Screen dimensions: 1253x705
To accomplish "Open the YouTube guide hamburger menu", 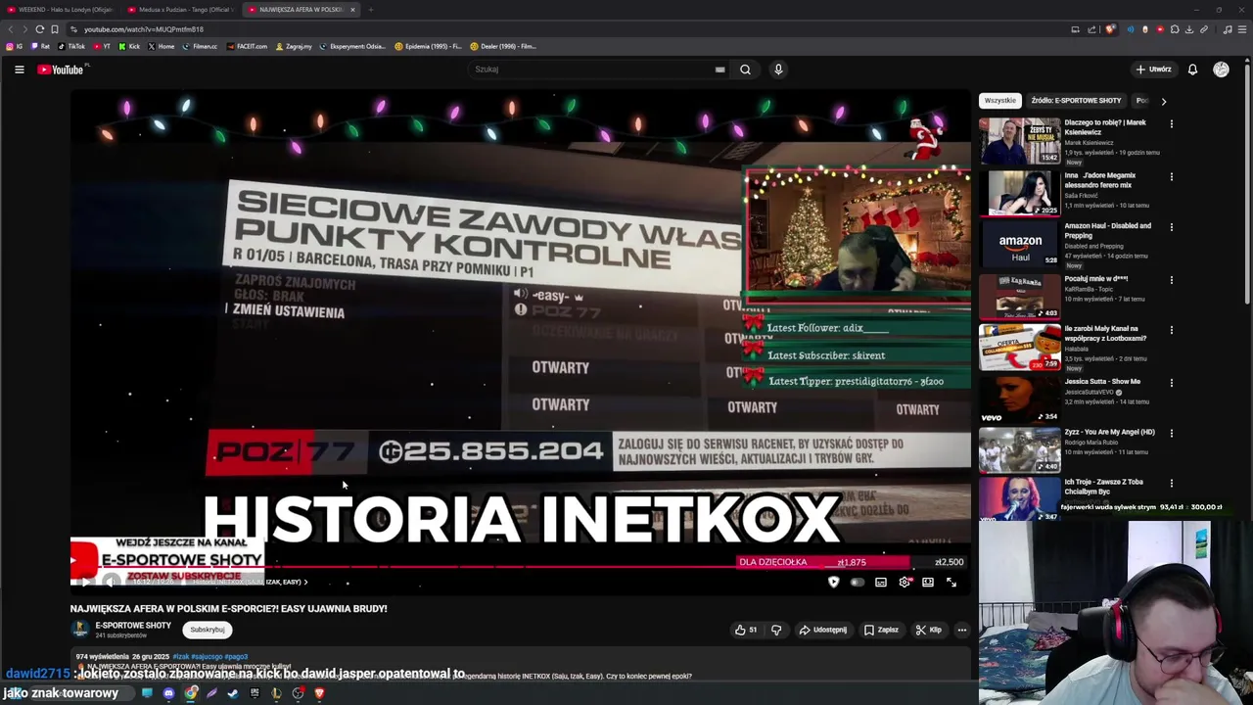I will [19, 70].
